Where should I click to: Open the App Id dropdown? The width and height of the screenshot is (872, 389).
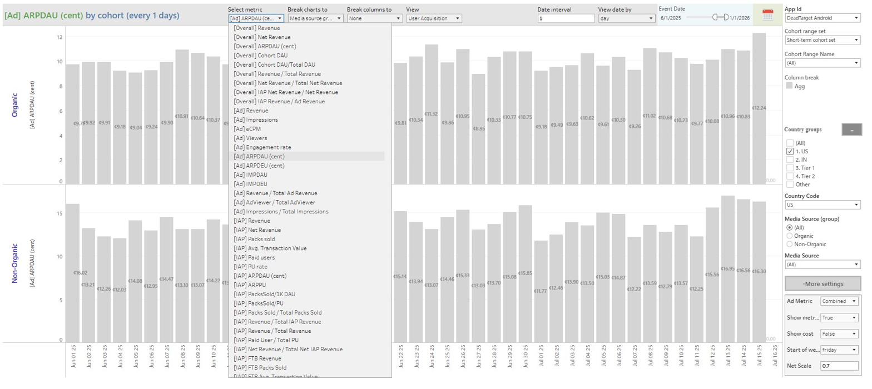pyautogui.click(x=823, y=18)
